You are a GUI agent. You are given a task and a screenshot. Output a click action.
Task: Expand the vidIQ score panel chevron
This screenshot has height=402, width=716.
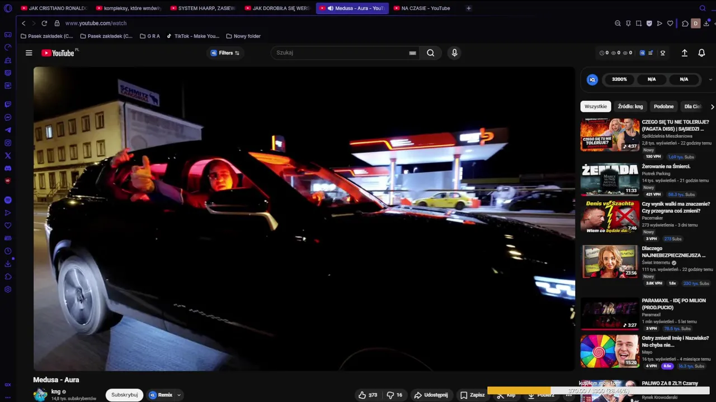[710, 79]
